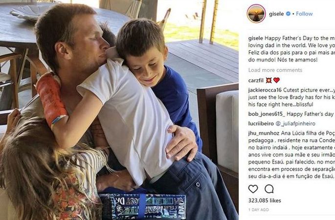Open gisele username link in the caption
Screen dimensions: 335x220
click(x=256, y=39)
